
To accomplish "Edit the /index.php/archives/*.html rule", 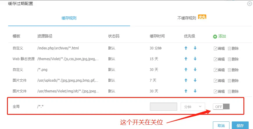I will tap(219, 48).
